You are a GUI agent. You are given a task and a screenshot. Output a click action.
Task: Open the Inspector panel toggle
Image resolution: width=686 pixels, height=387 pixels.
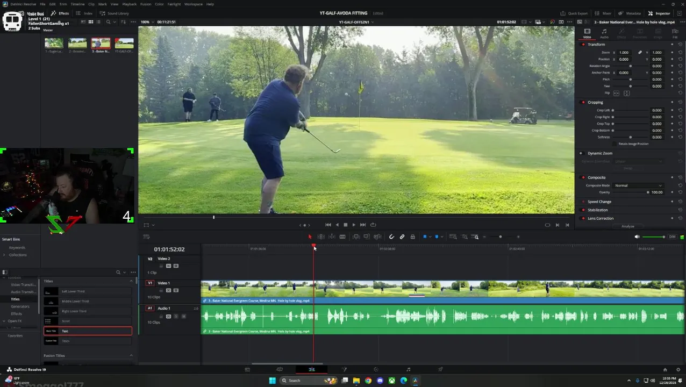pos(659,13)
